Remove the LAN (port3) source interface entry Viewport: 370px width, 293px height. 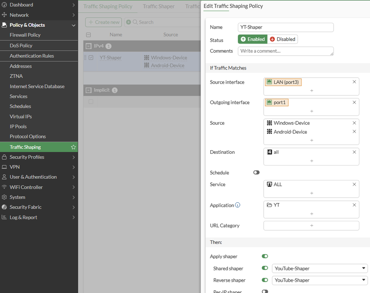tap(354, 82)
